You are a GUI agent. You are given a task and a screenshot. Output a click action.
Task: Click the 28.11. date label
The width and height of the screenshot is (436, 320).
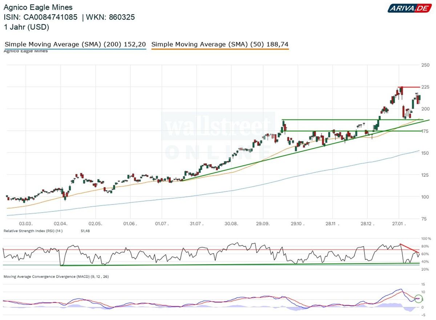332,224
